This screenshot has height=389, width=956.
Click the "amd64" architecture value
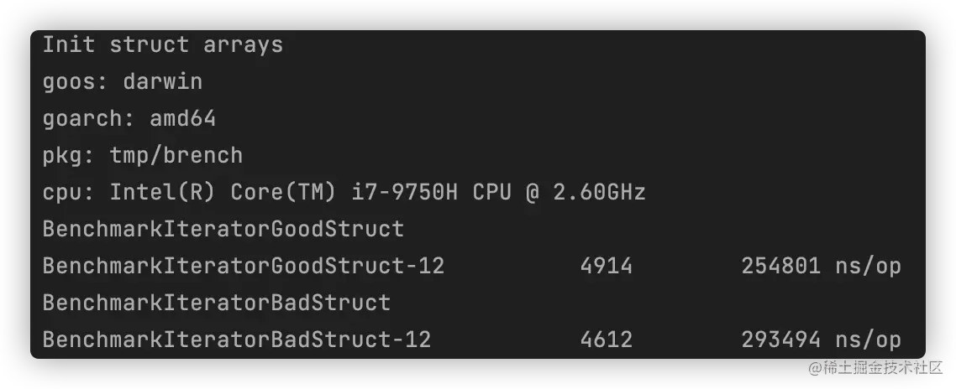tap(182, 119)
